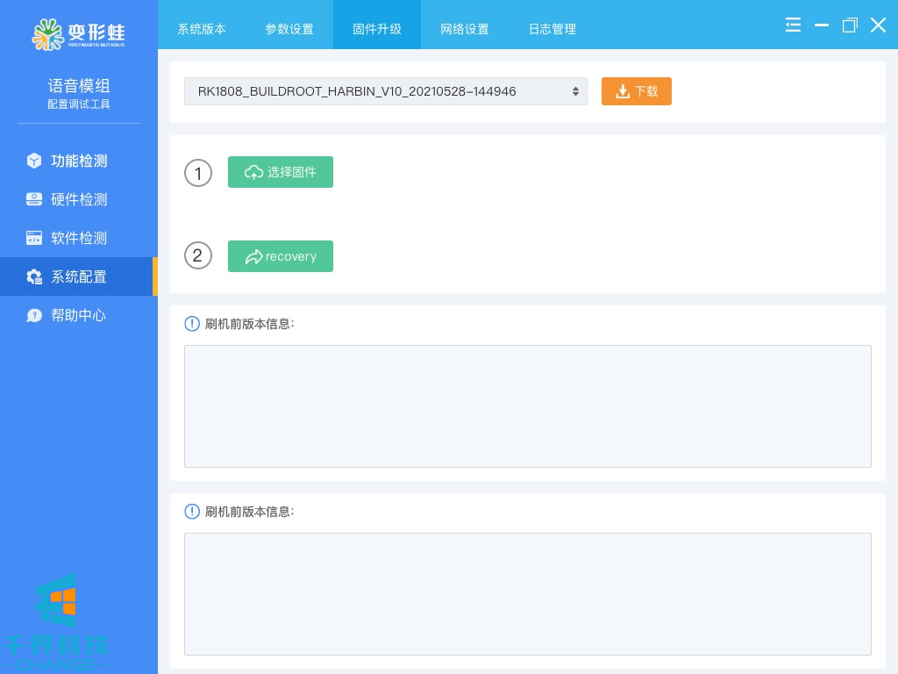Screen dimensions: 898x674
Task: Click the 变形蛙 logo at top left
Action: (78, 33)
